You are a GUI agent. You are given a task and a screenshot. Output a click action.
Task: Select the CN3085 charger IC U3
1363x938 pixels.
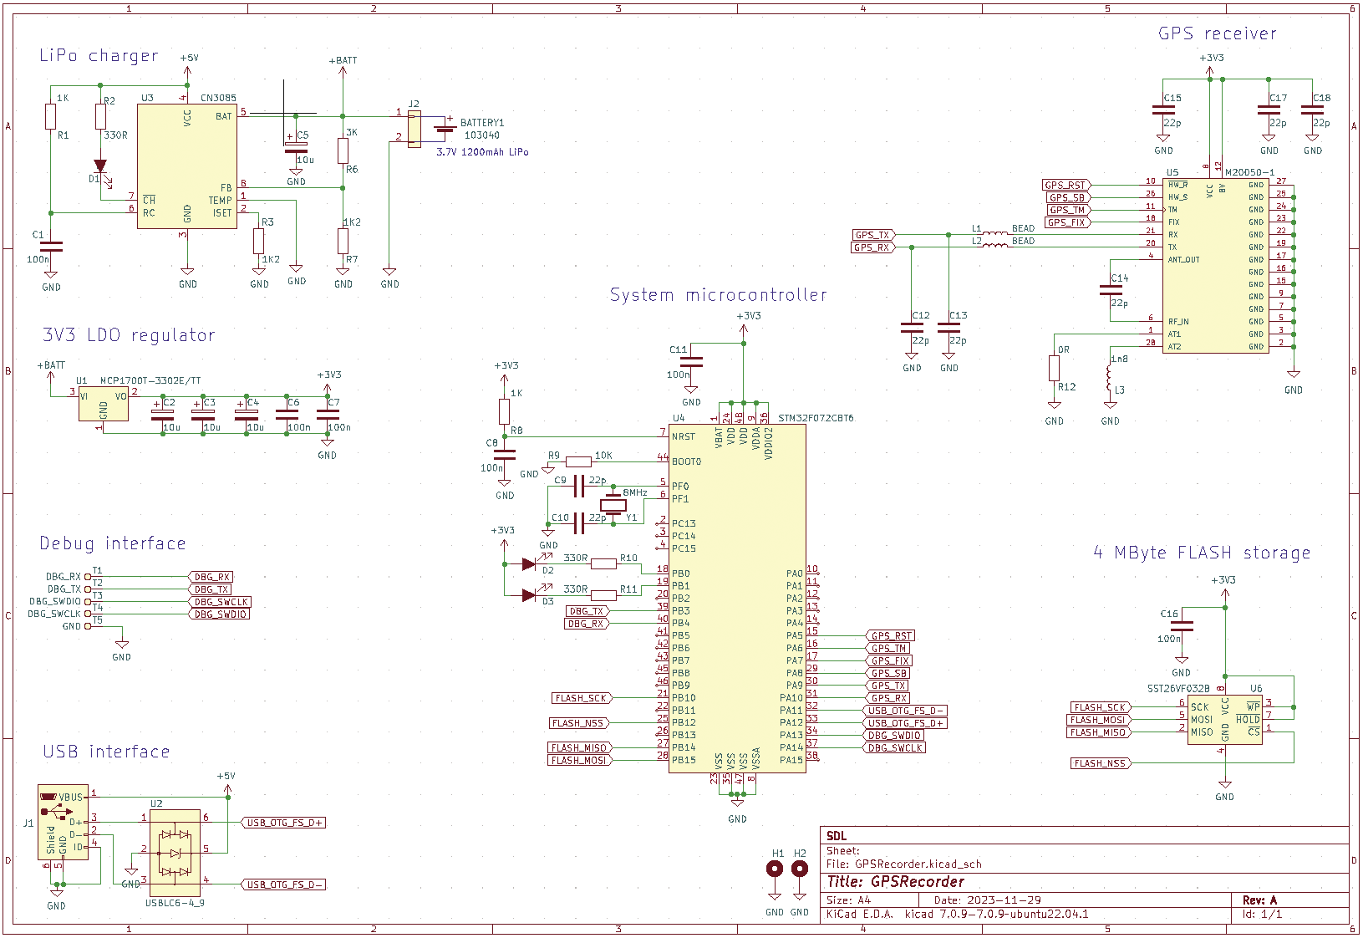[187, 166]
